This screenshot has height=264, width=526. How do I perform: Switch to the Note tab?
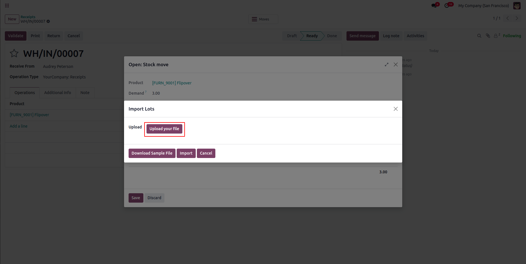coord(85,93)
